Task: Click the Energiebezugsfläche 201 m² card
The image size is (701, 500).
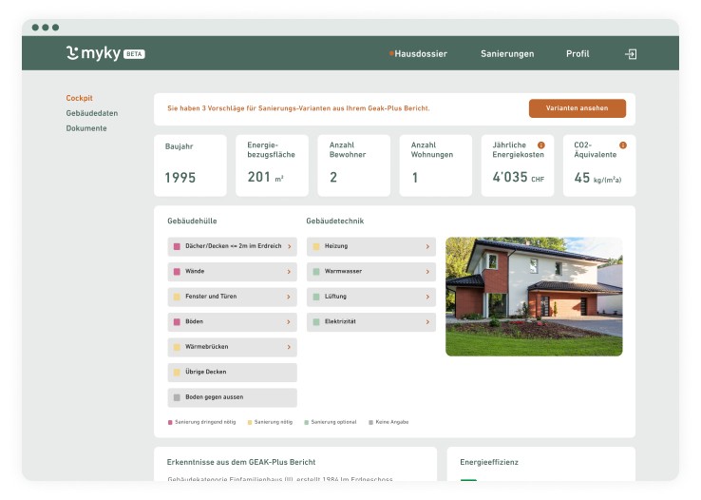Action: pyautogui.click(x=272, y=165)
